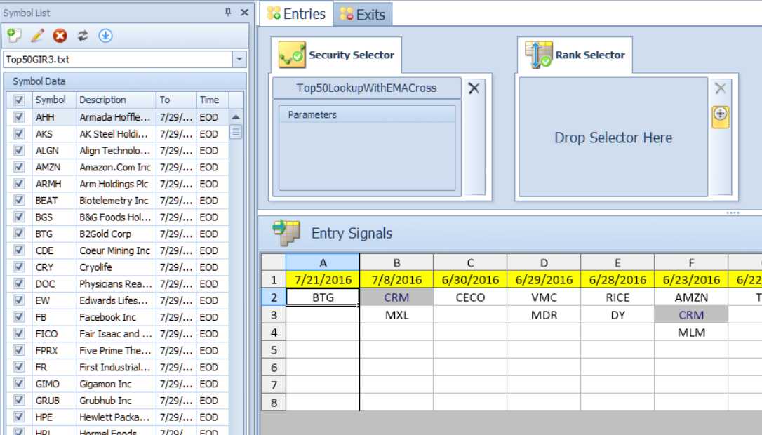Viewport: 762px width, 435px height.
Task: Click the greyed X in Rank Selector
Action: 720,88
